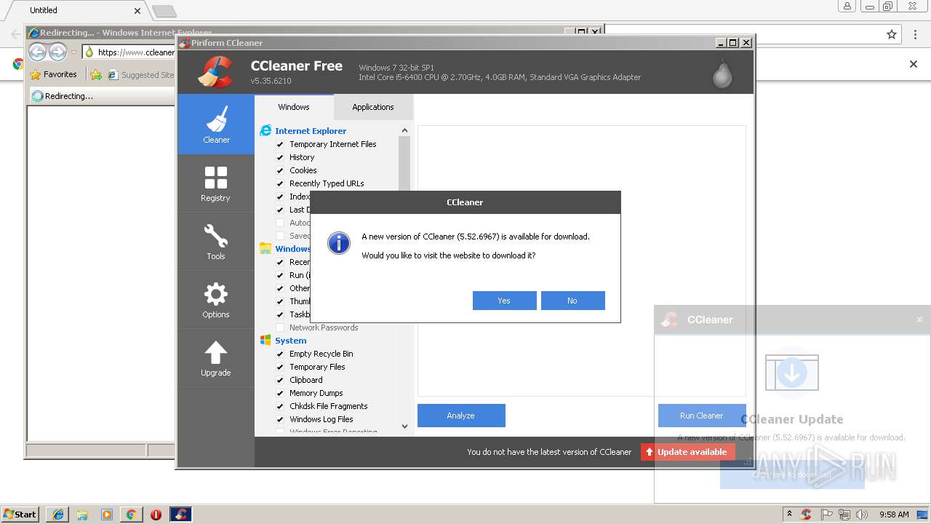Click the Analyze button

[x=461, y=416]
